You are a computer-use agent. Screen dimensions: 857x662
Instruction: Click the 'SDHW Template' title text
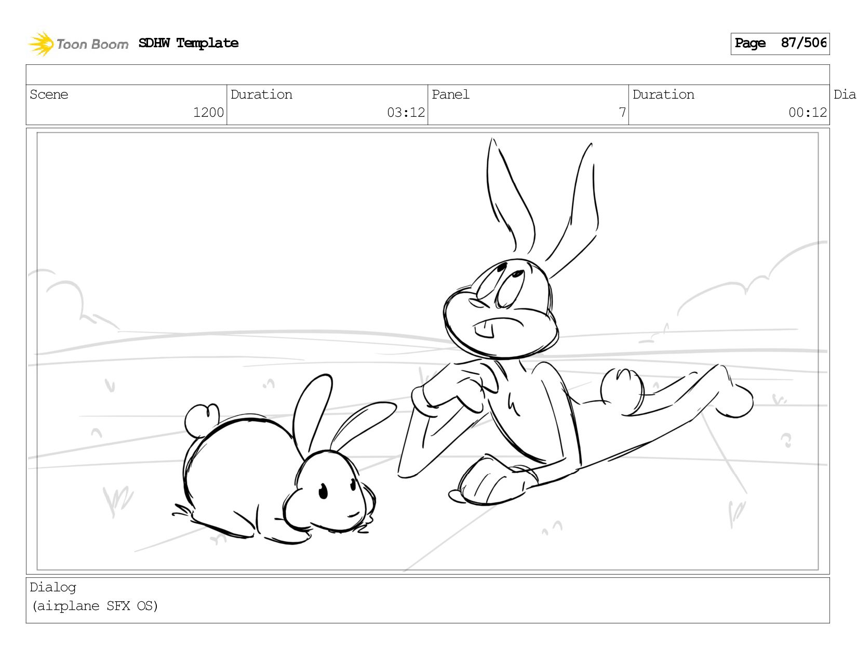189,43
